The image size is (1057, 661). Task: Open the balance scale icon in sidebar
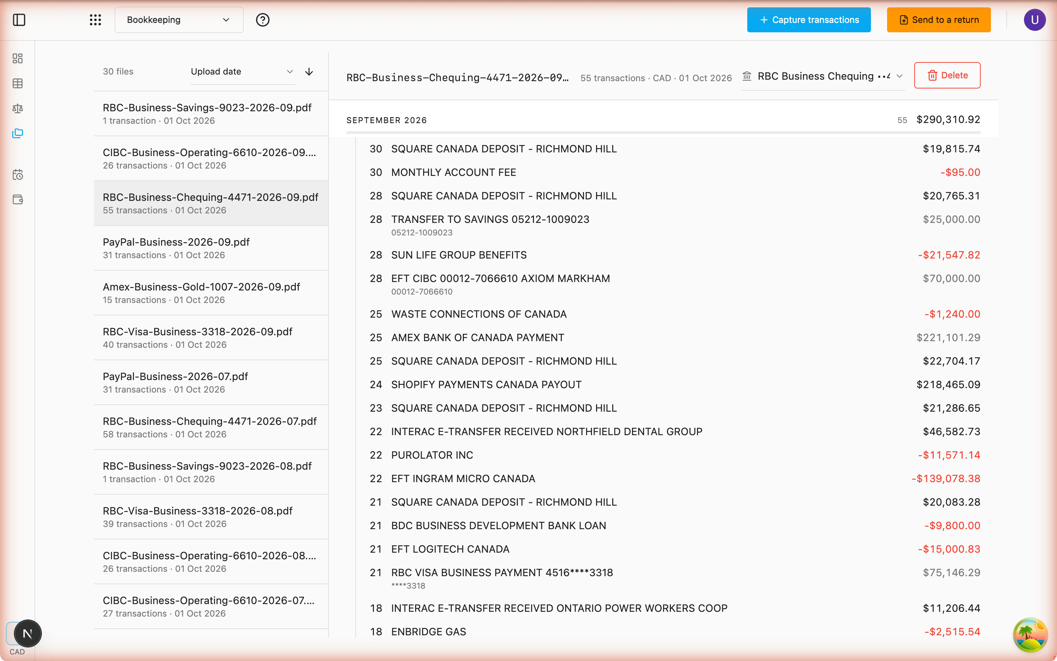18,108
